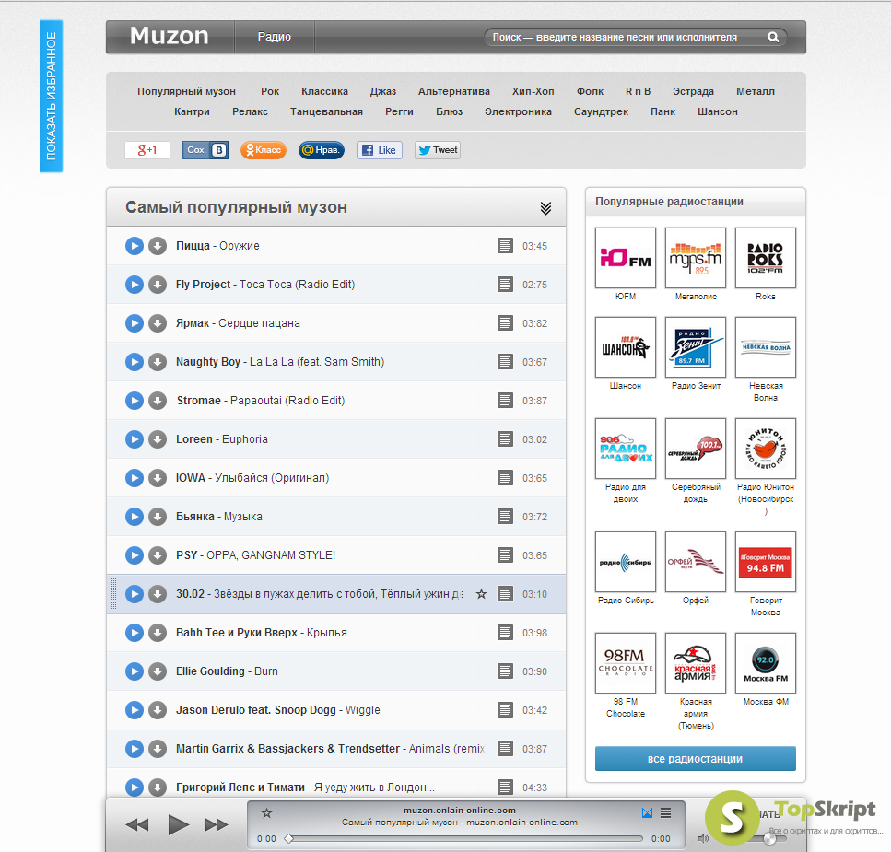Share via VKontakte Сох. button
The height and width of the screenshot is (852, 891).
[x=205, y=150]
